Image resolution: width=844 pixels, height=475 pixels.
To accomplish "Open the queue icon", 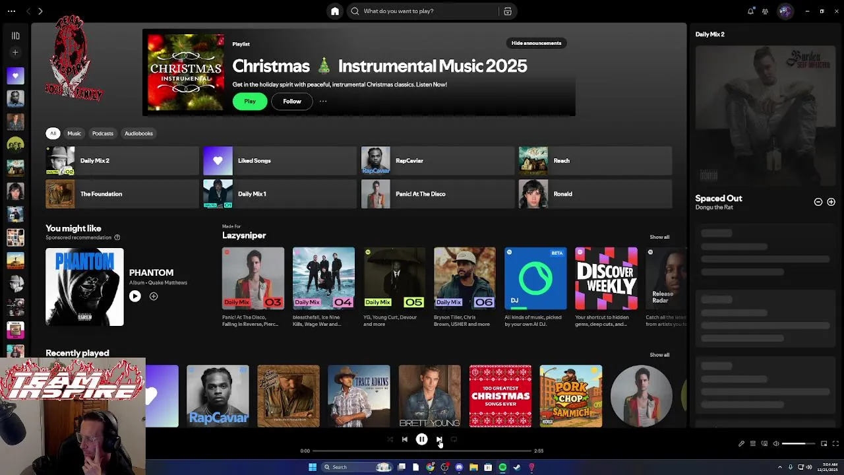I will coord(753,444).
